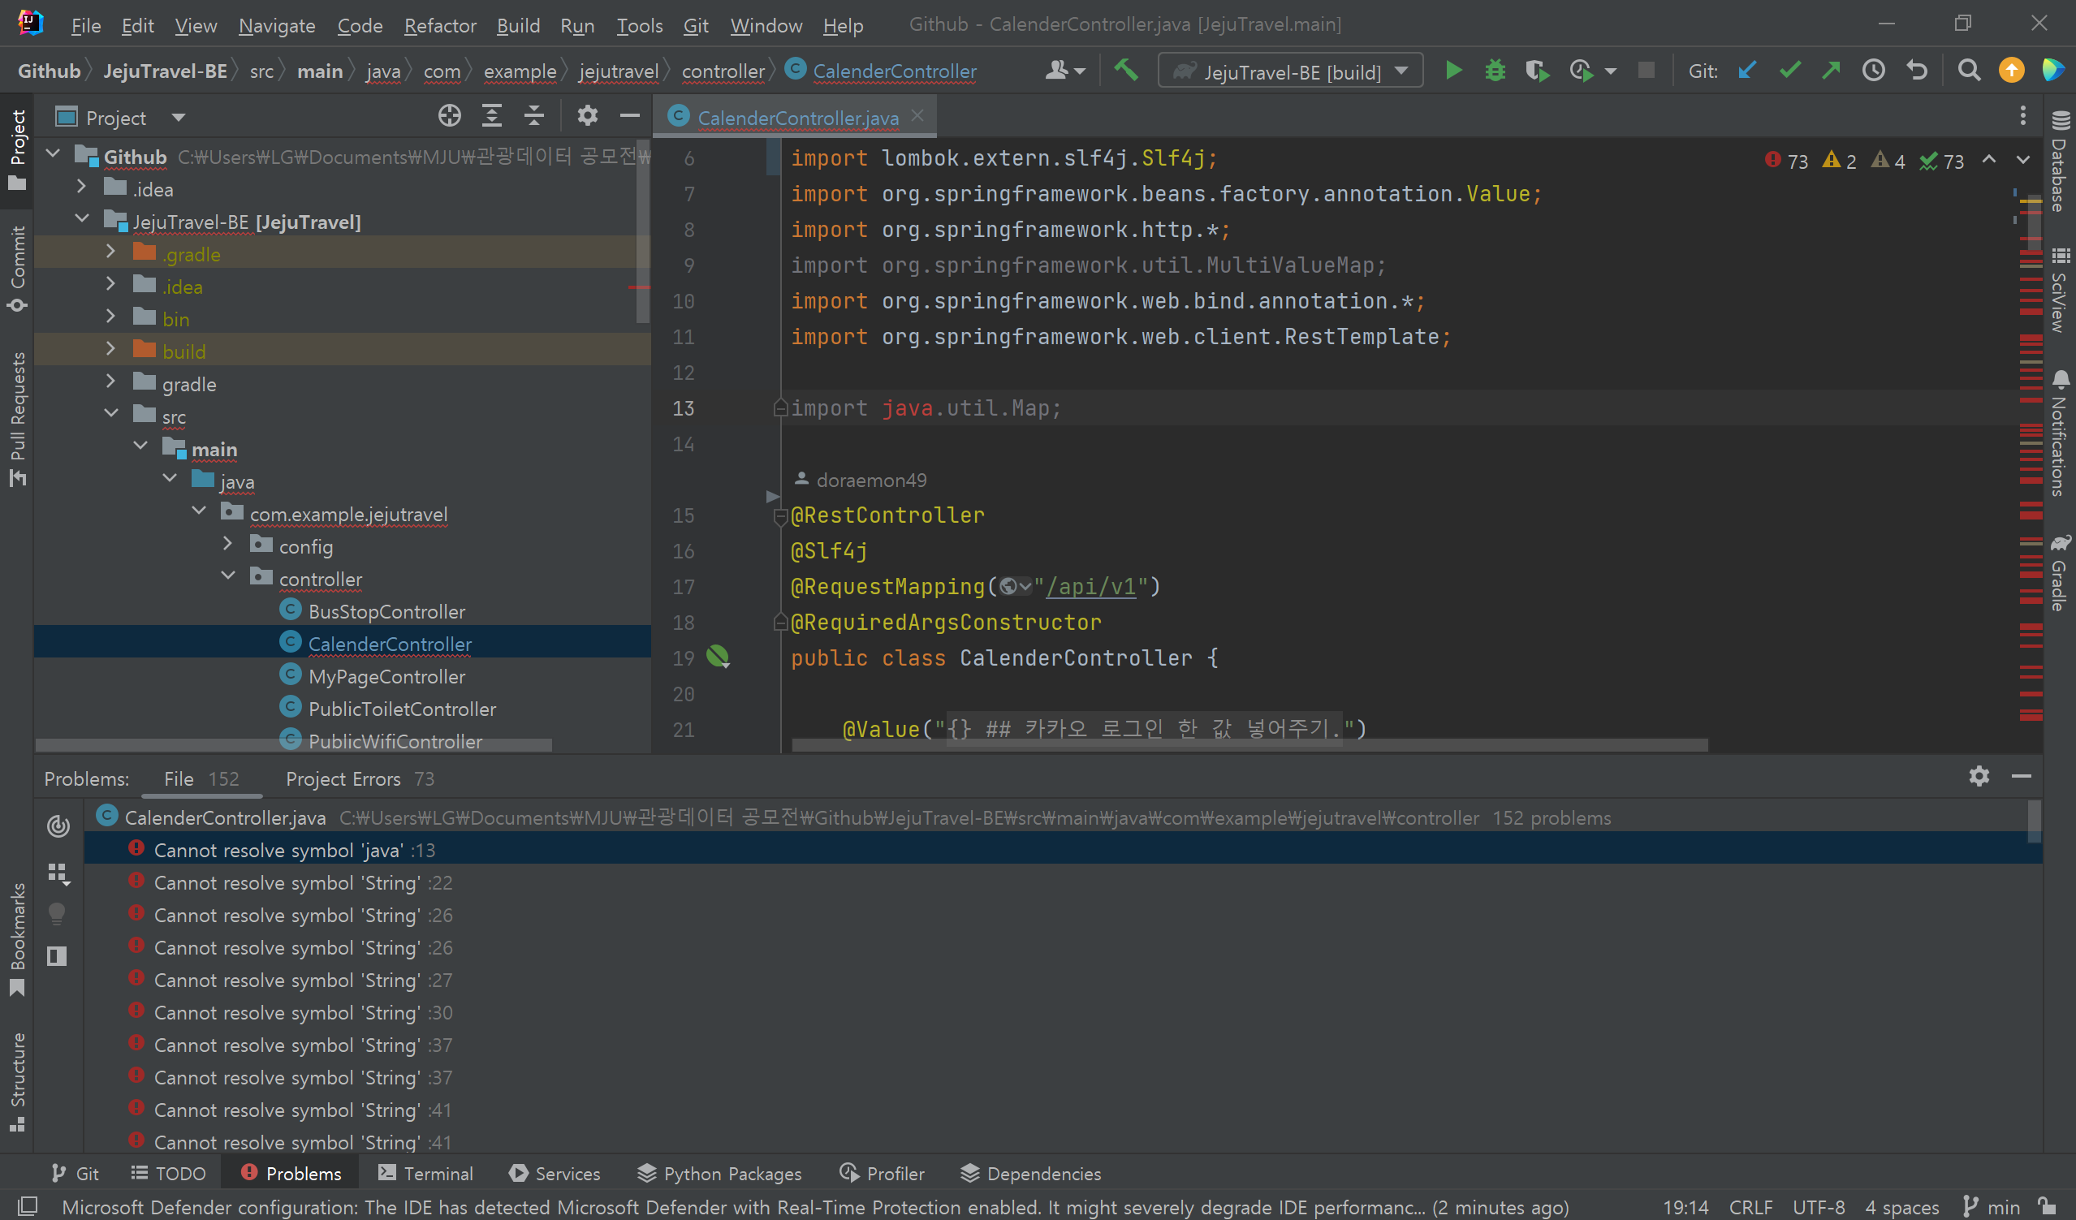Click the Debug bug icon

click(1495, 71)
